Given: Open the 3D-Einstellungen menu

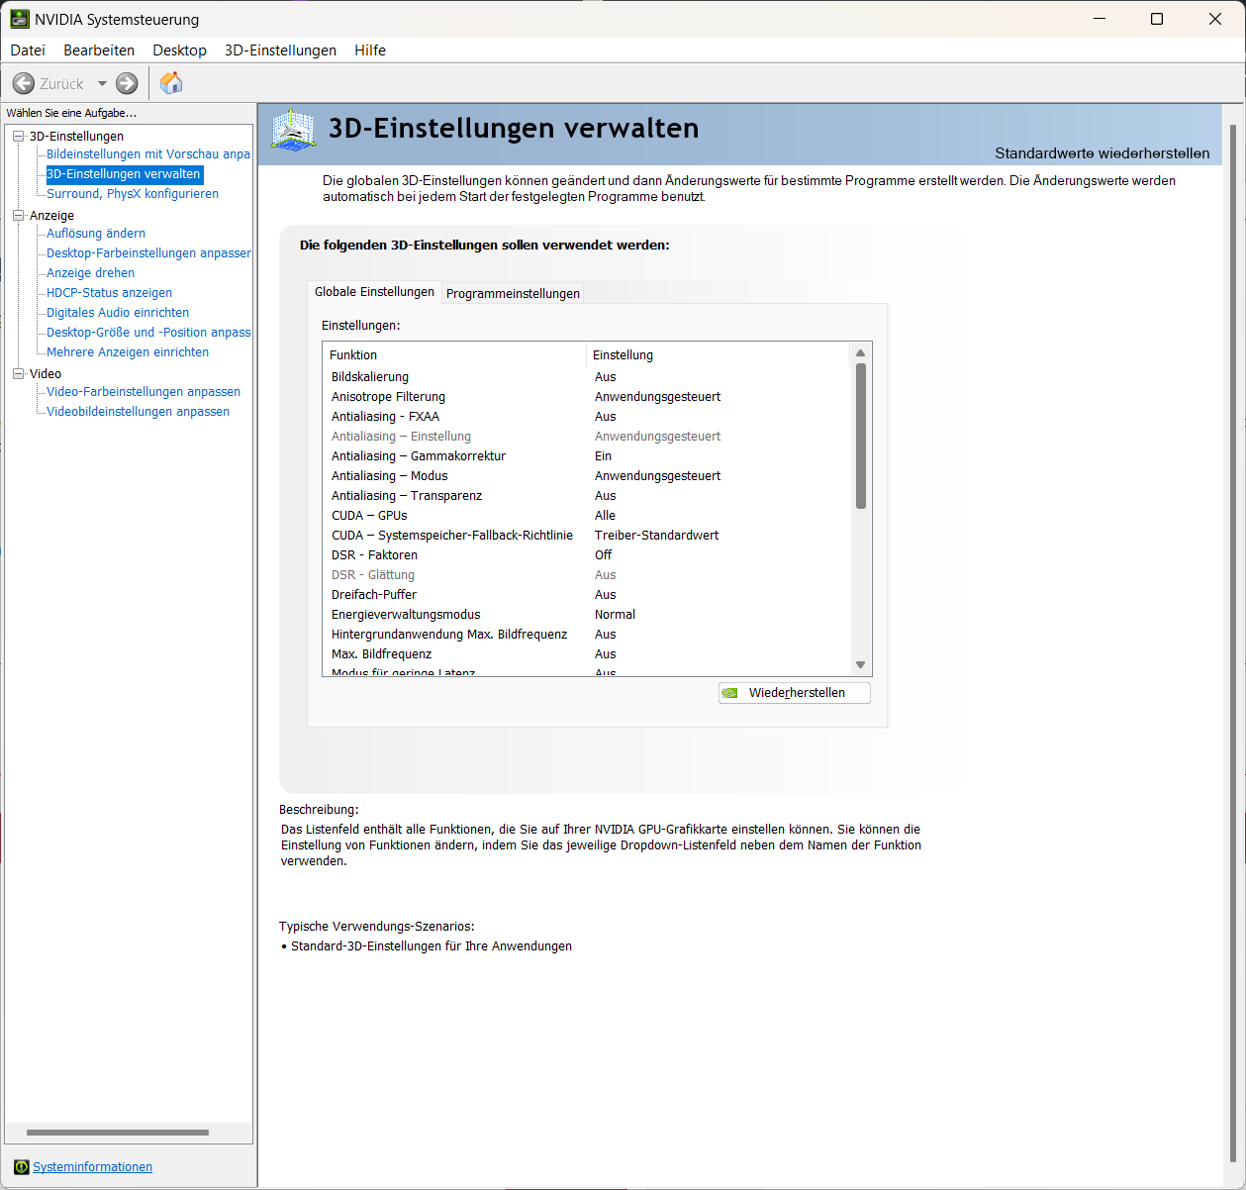Looking at the screenshot, I should (x=280, y=50).
